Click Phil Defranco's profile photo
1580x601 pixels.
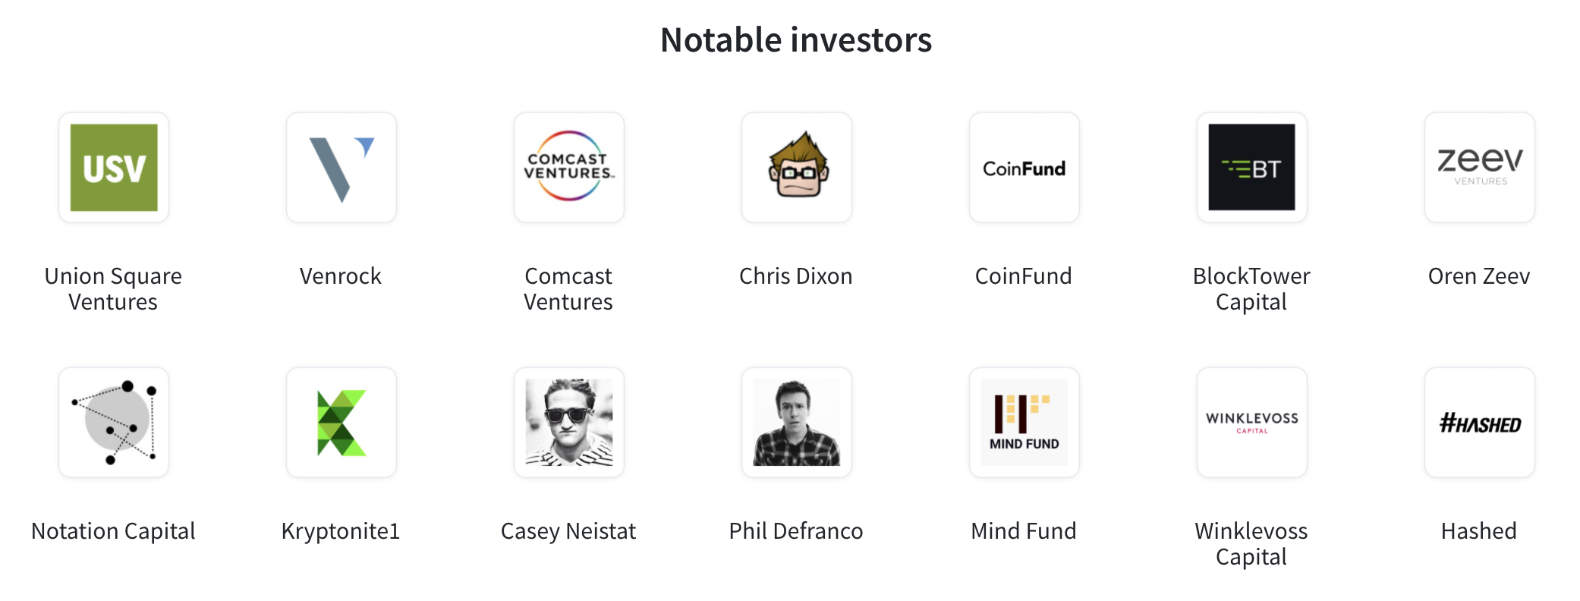click(797, 423)
